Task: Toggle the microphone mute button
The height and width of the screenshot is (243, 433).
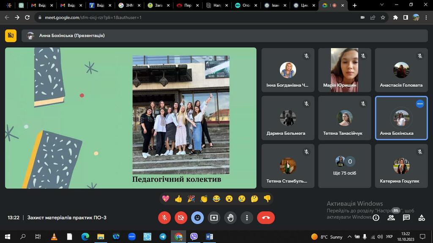Action: [x=164, y=218]
